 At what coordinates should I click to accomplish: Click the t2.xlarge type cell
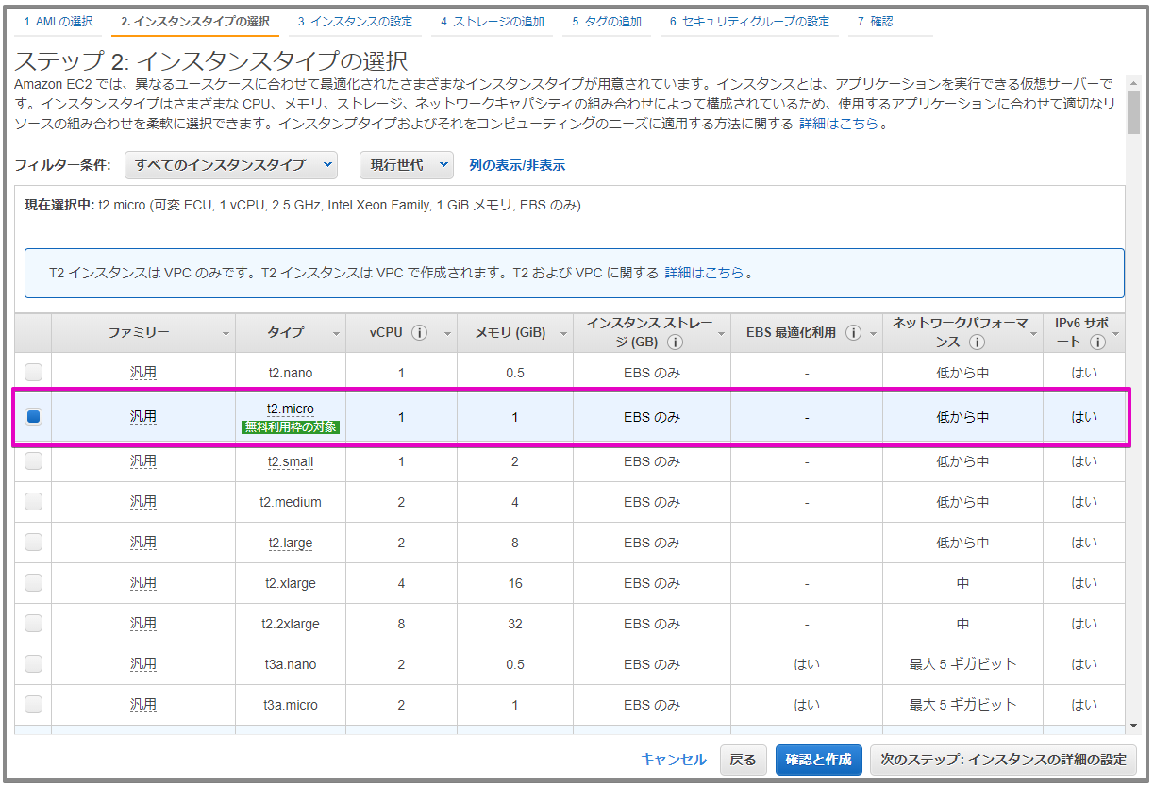pos(291,583)
